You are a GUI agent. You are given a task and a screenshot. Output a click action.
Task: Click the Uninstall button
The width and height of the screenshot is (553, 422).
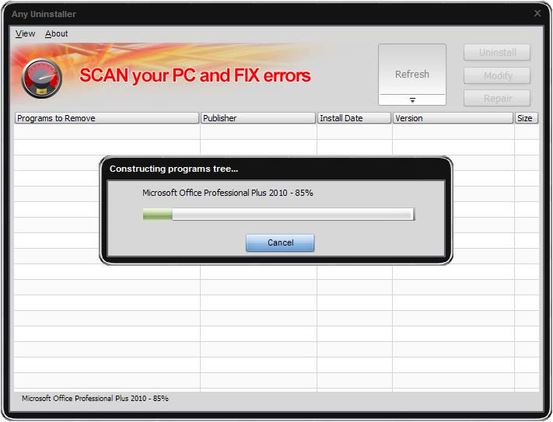click(497, 53)
